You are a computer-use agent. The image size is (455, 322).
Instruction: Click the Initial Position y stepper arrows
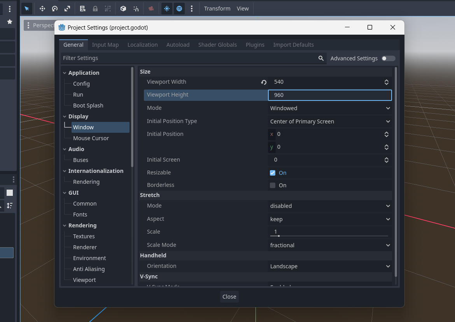(x=387, y=147)
